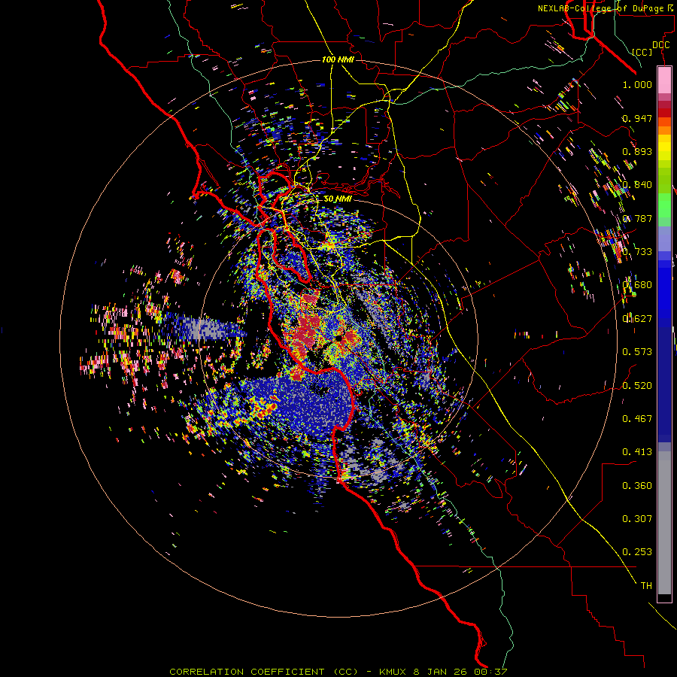This screenshot has width=677, height=677.
Task: Pick the dark red band of the color scale
Action: (x=664, y=113)
